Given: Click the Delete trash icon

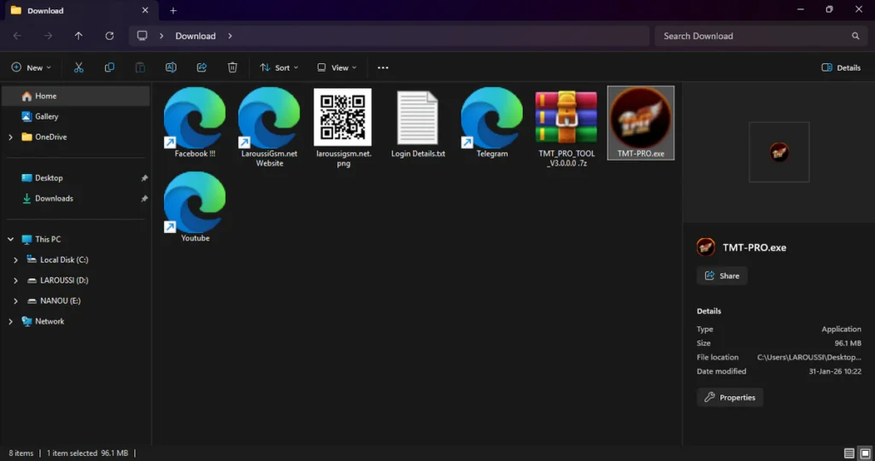Looking at the screenshot, I should pyautogui.click(x=232, y=67).
